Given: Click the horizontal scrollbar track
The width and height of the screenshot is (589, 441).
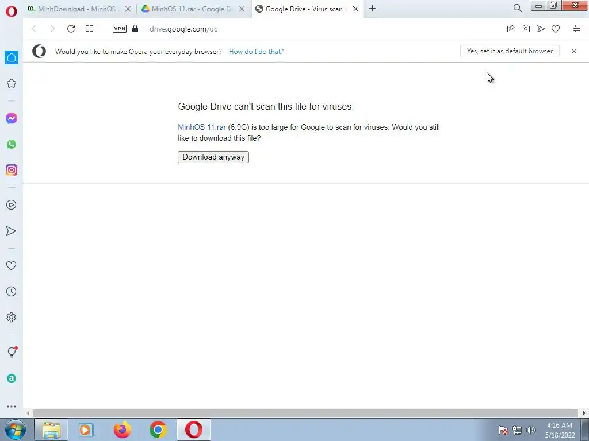Looking at the screenshot, I should click(305, 413).
